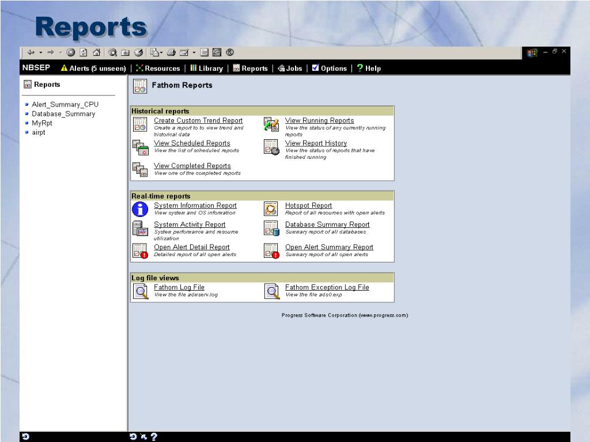
Task: Click the System Activity Report server icon
Action: 140,228
